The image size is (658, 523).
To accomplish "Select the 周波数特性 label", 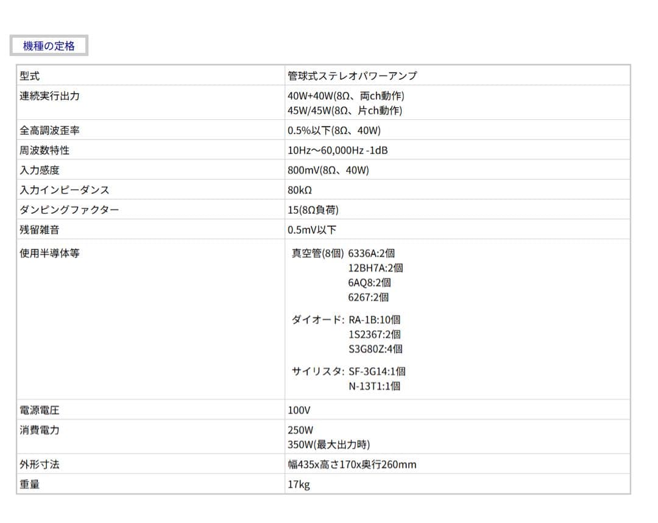I will (x=38, y=150).
